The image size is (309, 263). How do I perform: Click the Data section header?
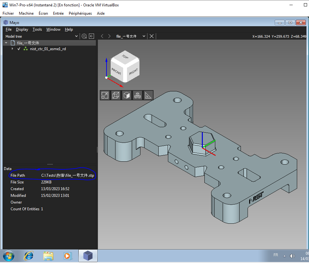pos(8,169)
